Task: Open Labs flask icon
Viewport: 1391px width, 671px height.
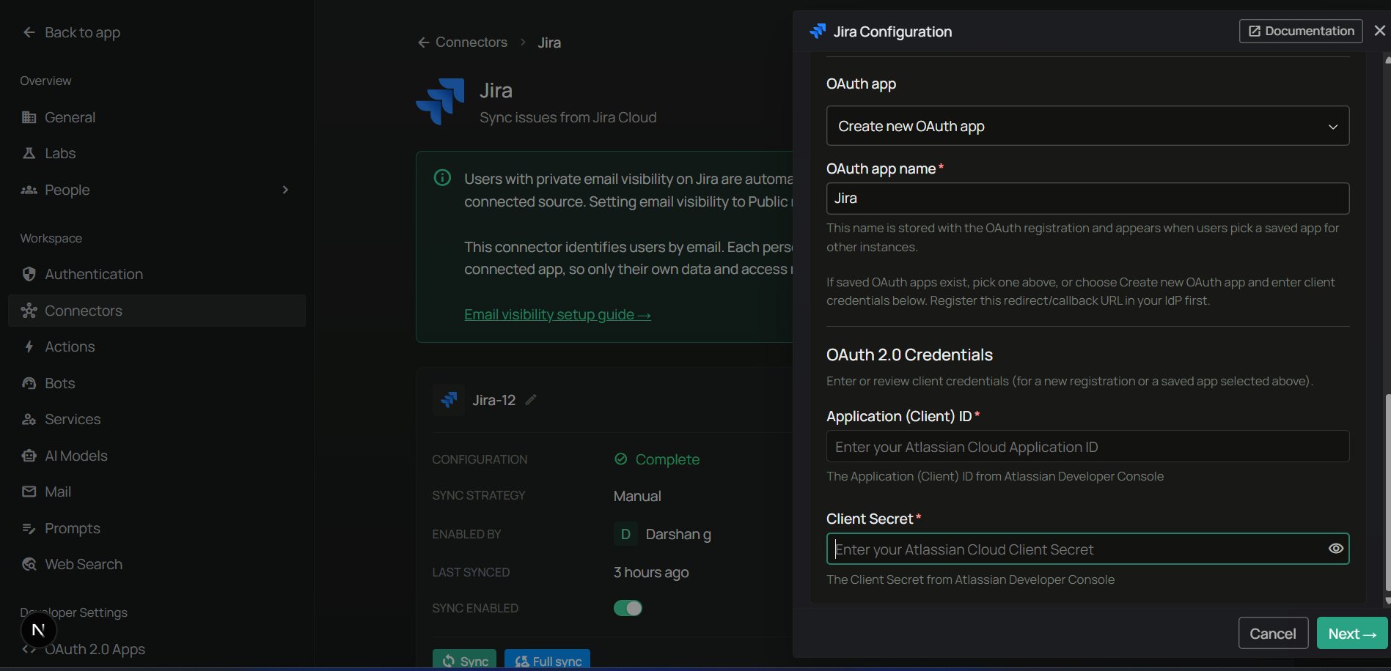Action: (29, 153)
